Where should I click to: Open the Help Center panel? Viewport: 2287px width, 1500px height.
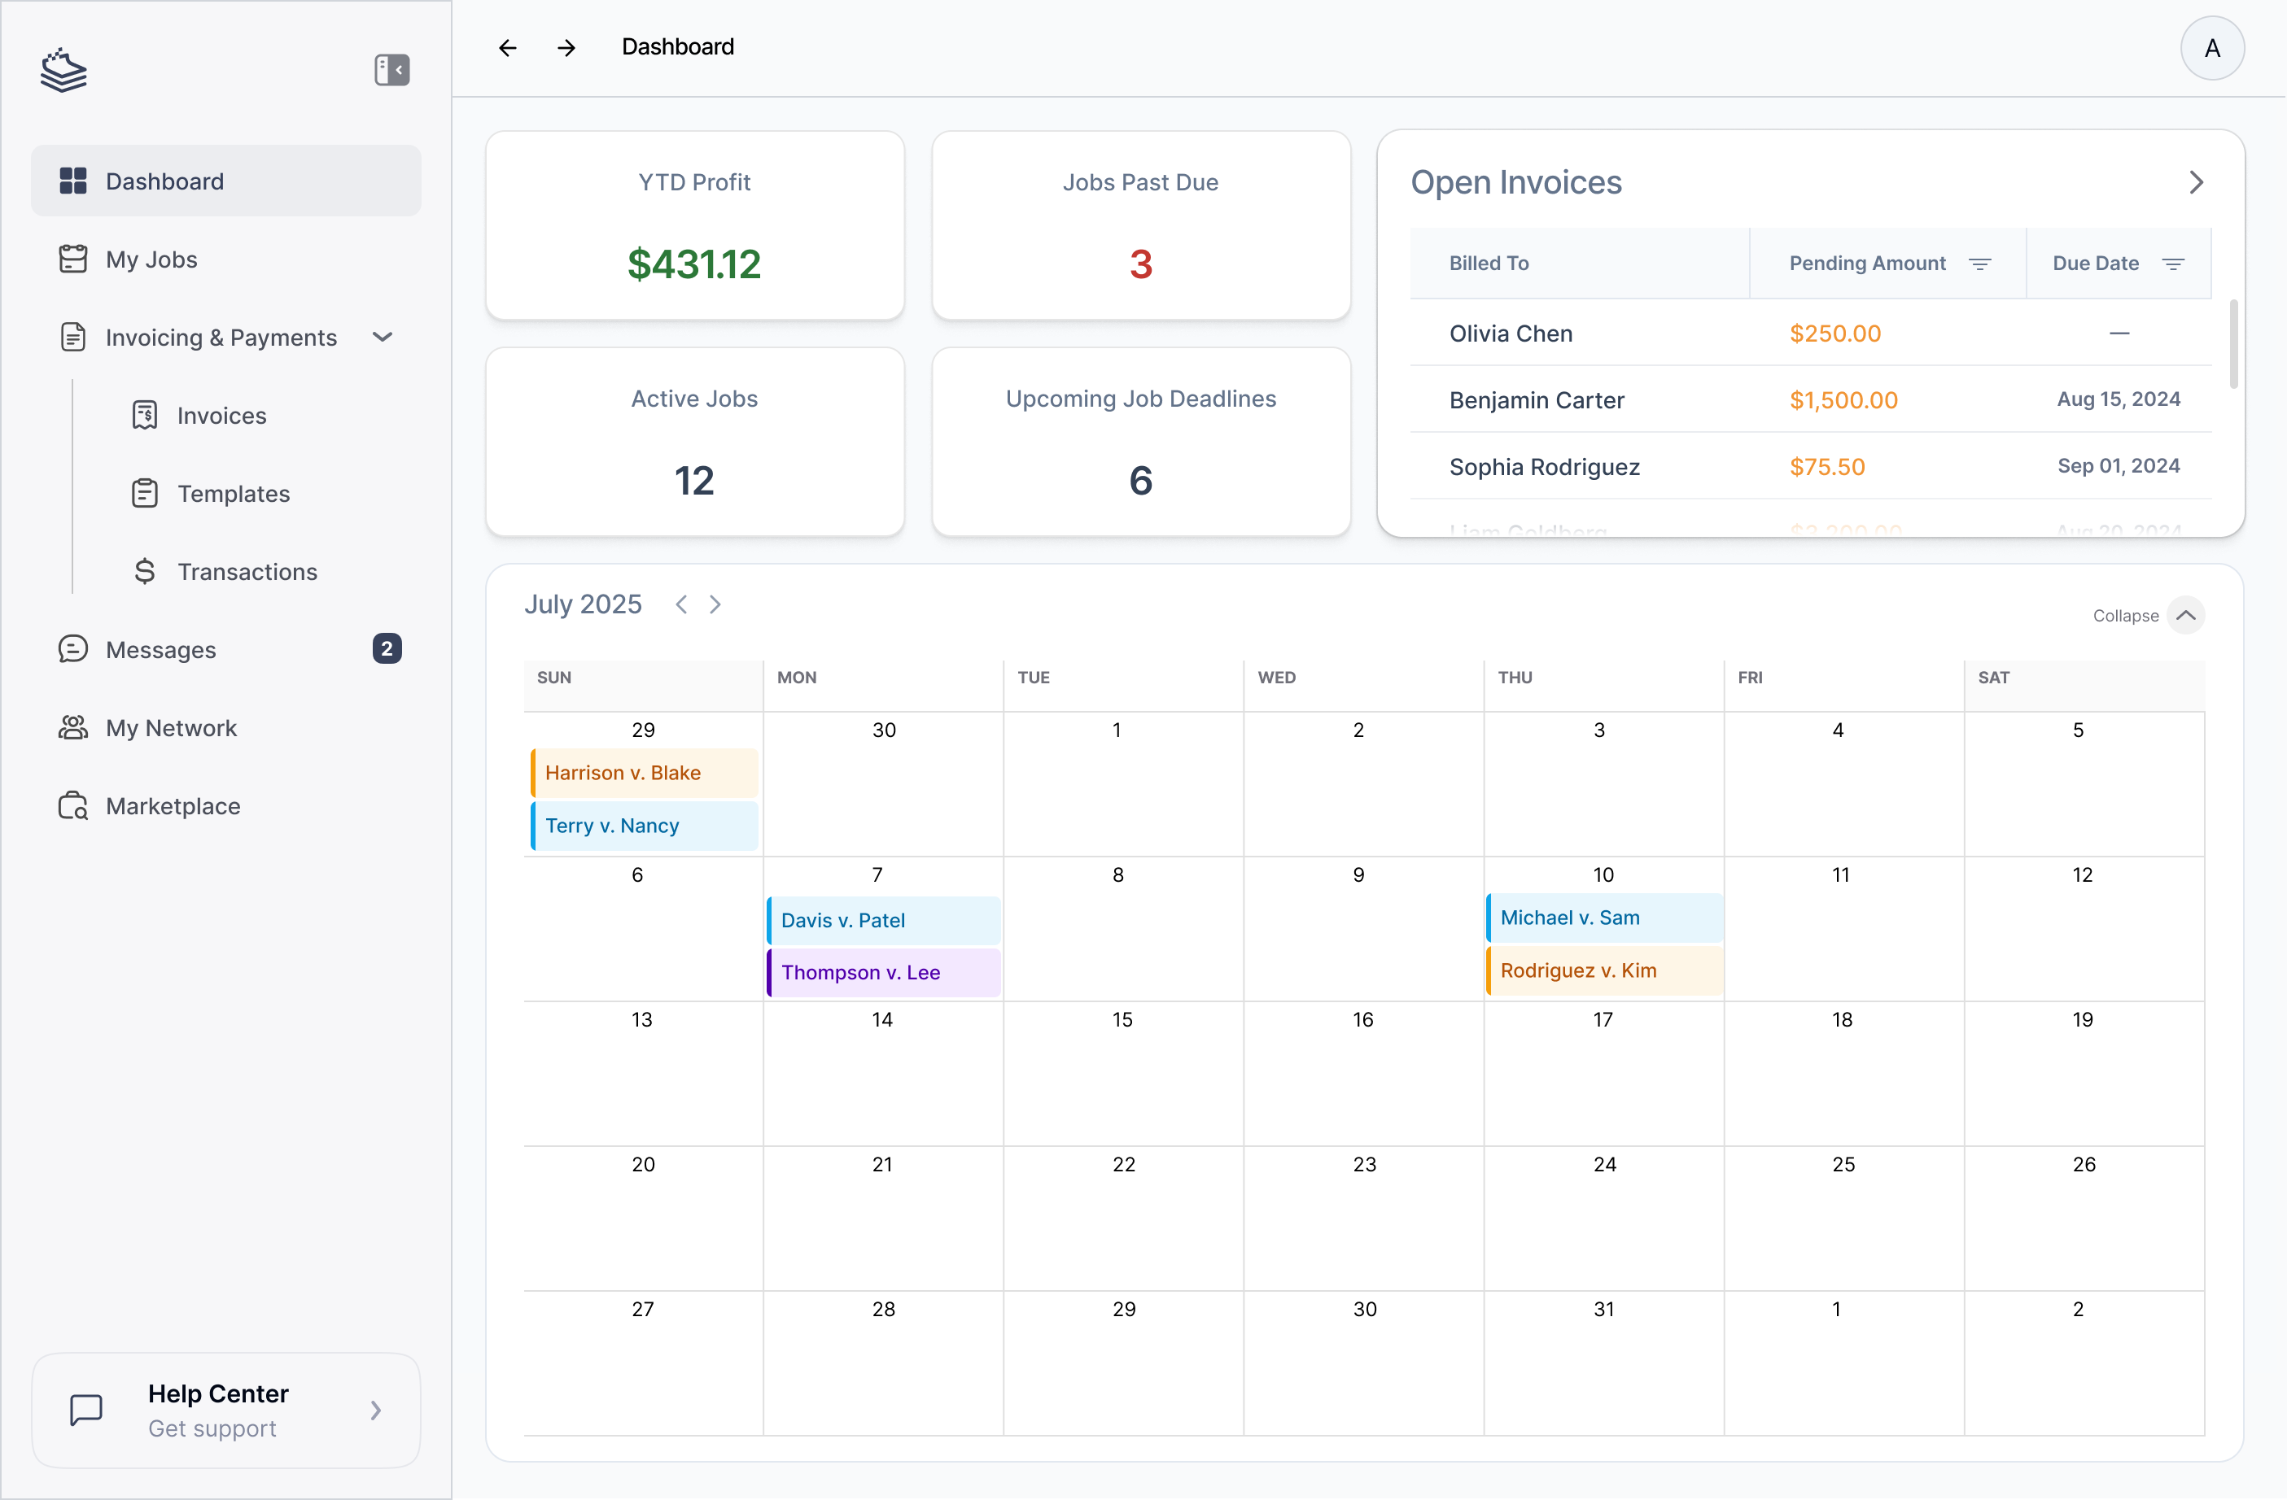tap(227, 1410)
